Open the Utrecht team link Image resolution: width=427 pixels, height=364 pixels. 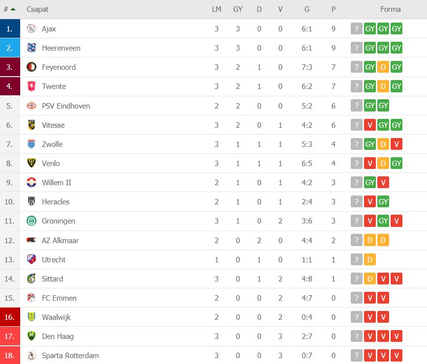[x=53, y=259]
